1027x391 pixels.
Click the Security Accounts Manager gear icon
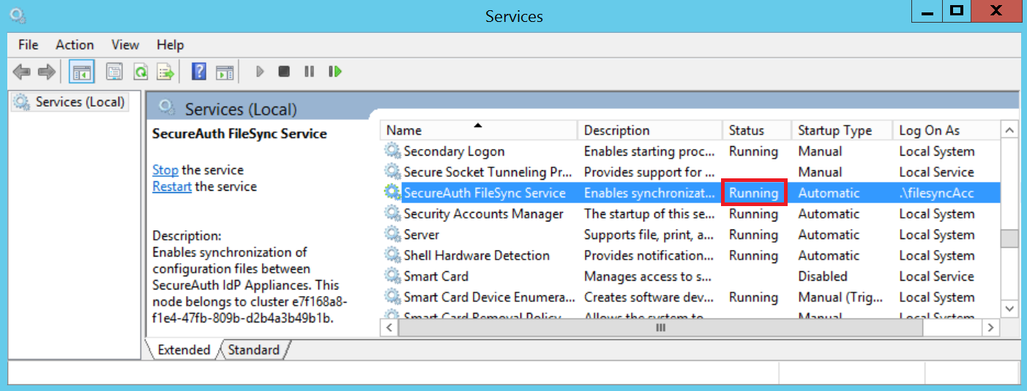coord(393,213)
